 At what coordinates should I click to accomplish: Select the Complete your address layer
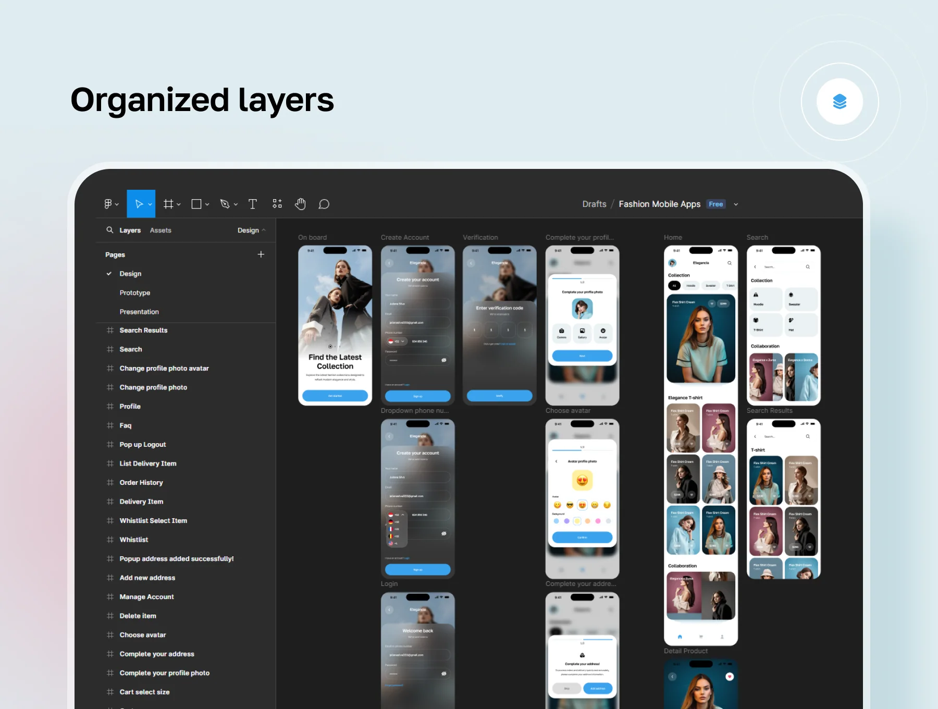point(157,654)
